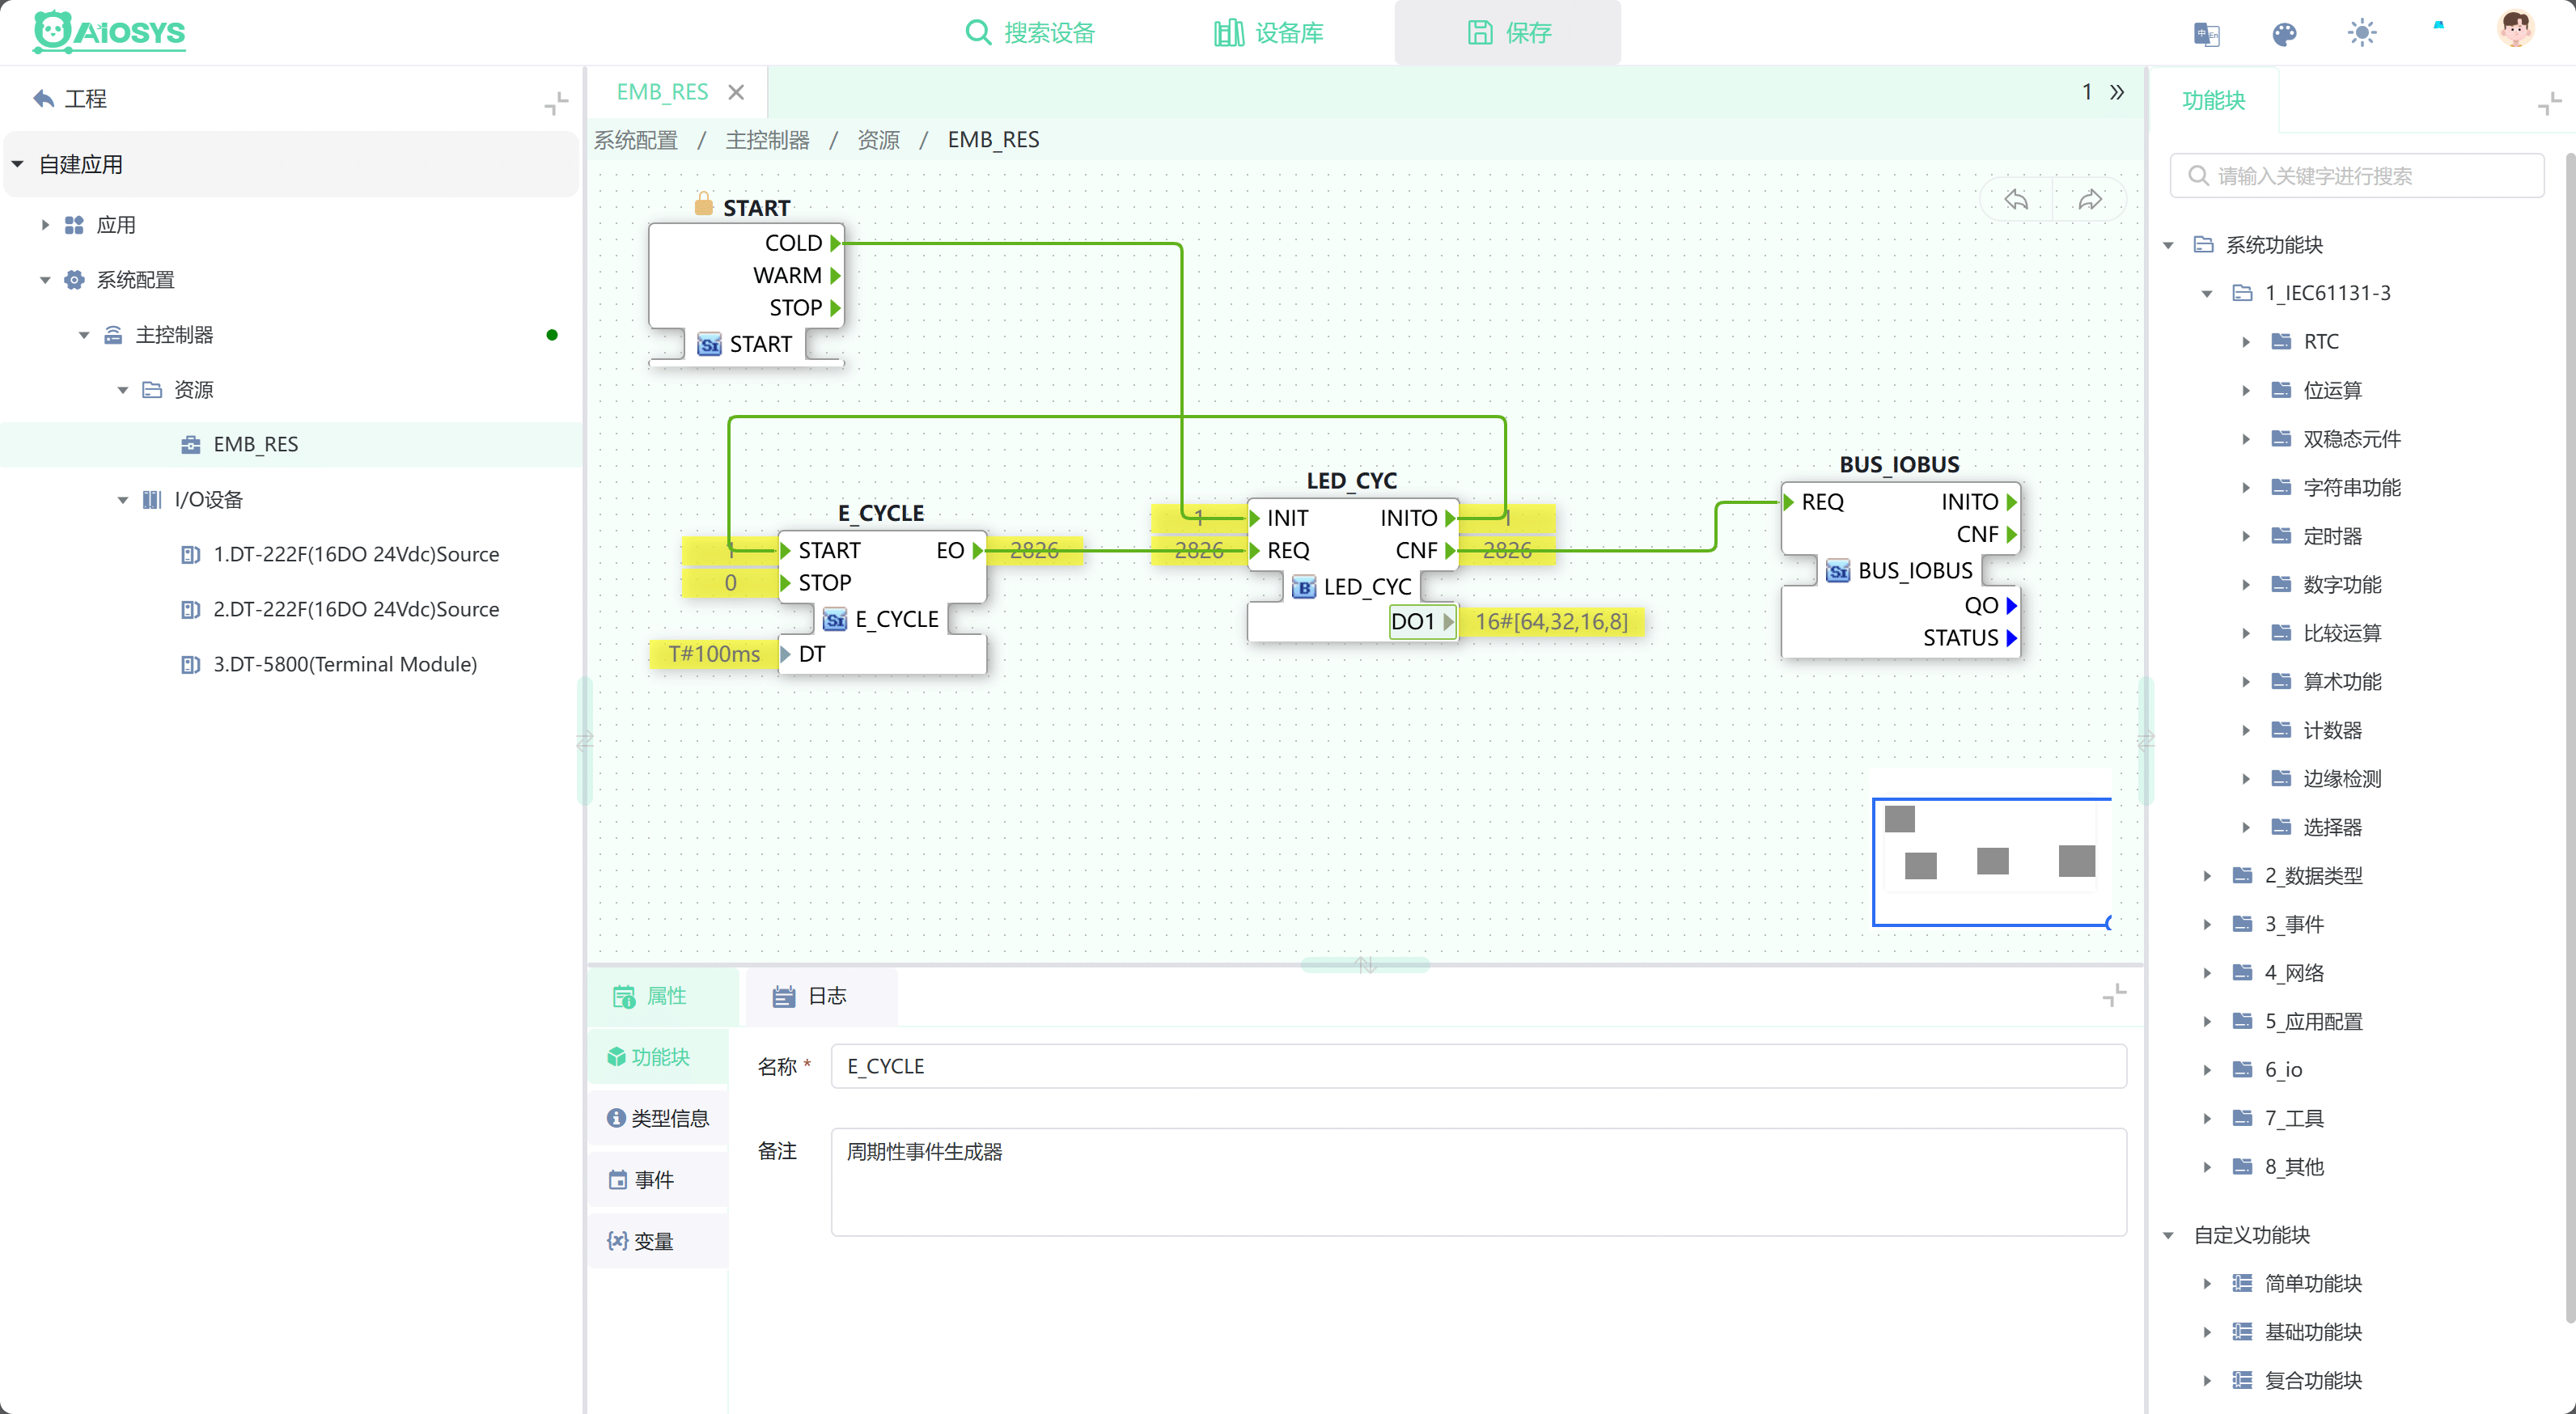Close the EMB_RES tab
The image size is (2576, 1414).
[736, 92]
